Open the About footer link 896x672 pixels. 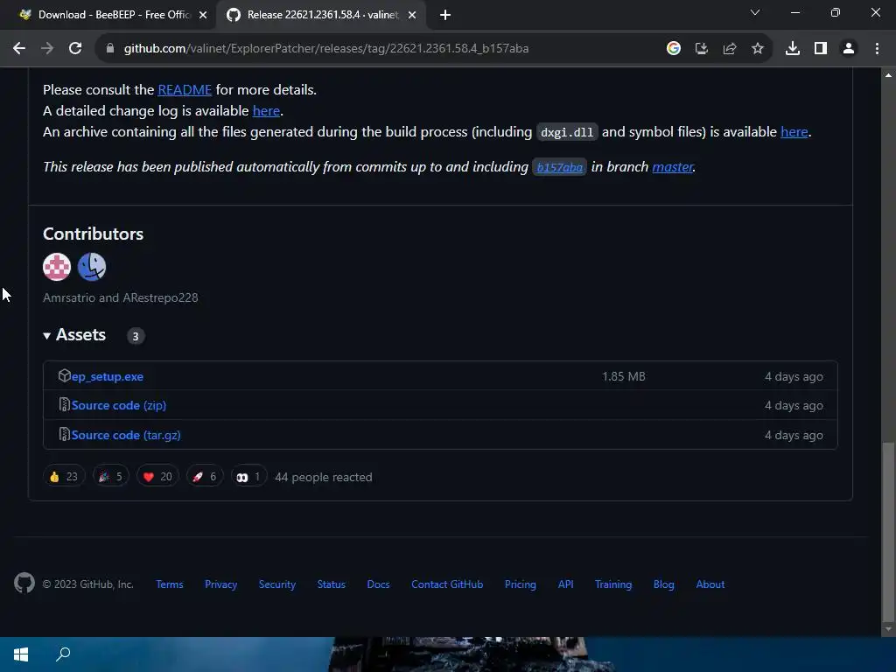pyautogui.click(x=710, y=584)
